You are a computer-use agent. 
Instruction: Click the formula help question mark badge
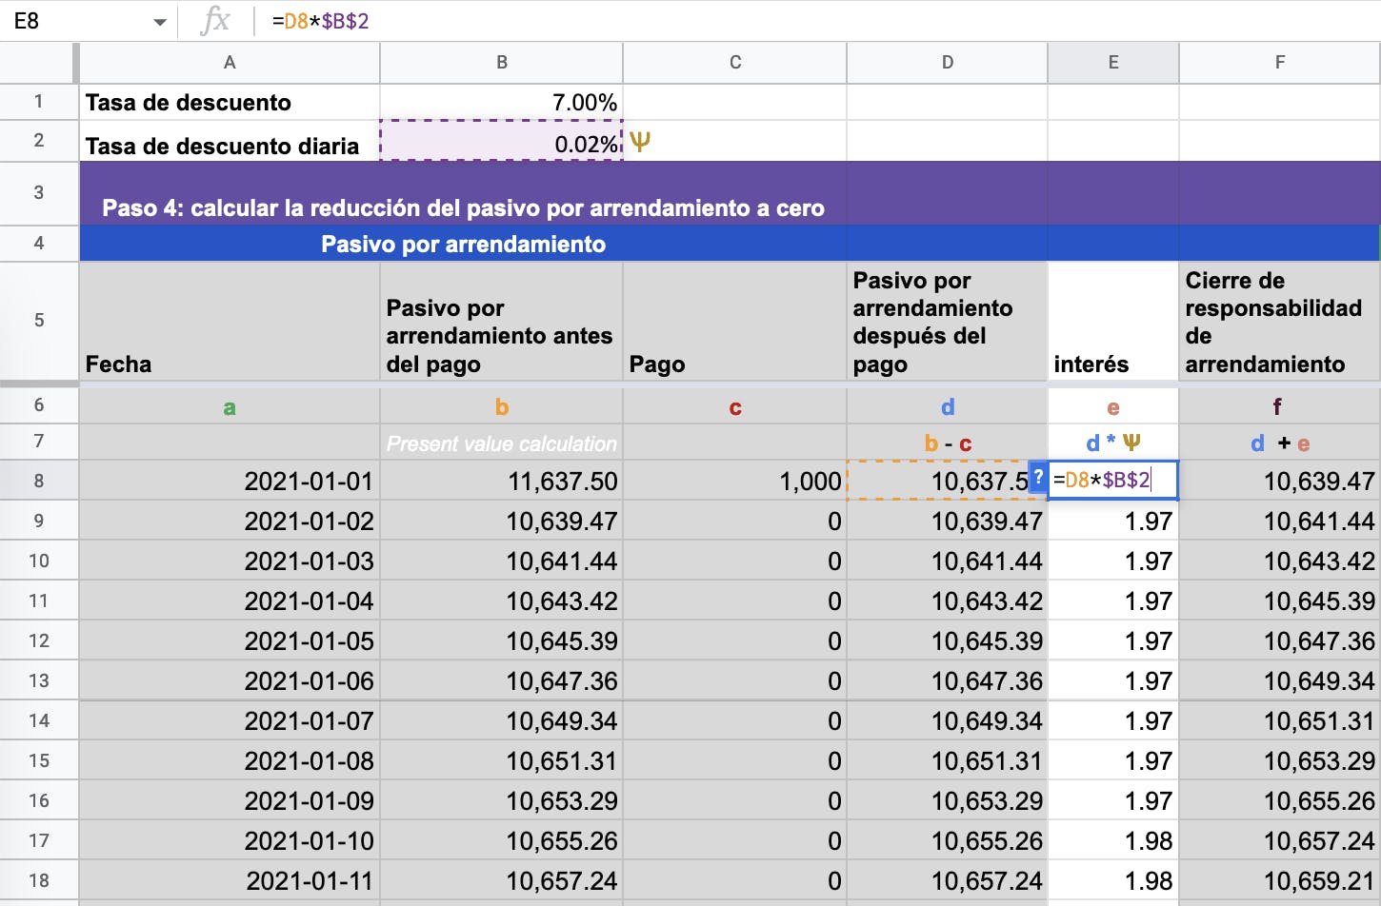coord(1038,480)
